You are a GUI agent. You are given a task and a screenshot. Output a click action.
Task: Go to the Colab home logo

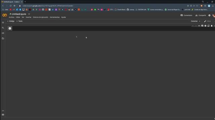click(5, 15)
